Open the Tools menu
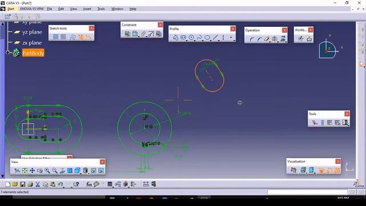Viewport: 366px width, 206px height. pyautogui.click(x=101, y=9)
